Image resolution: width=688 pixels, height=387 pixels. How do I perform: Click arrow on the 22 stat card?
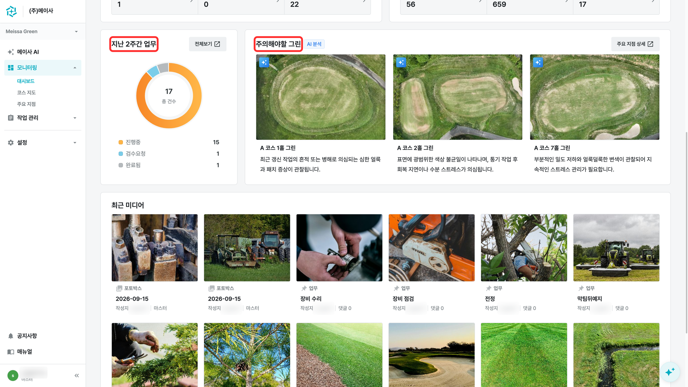click(x=364, y=1)
